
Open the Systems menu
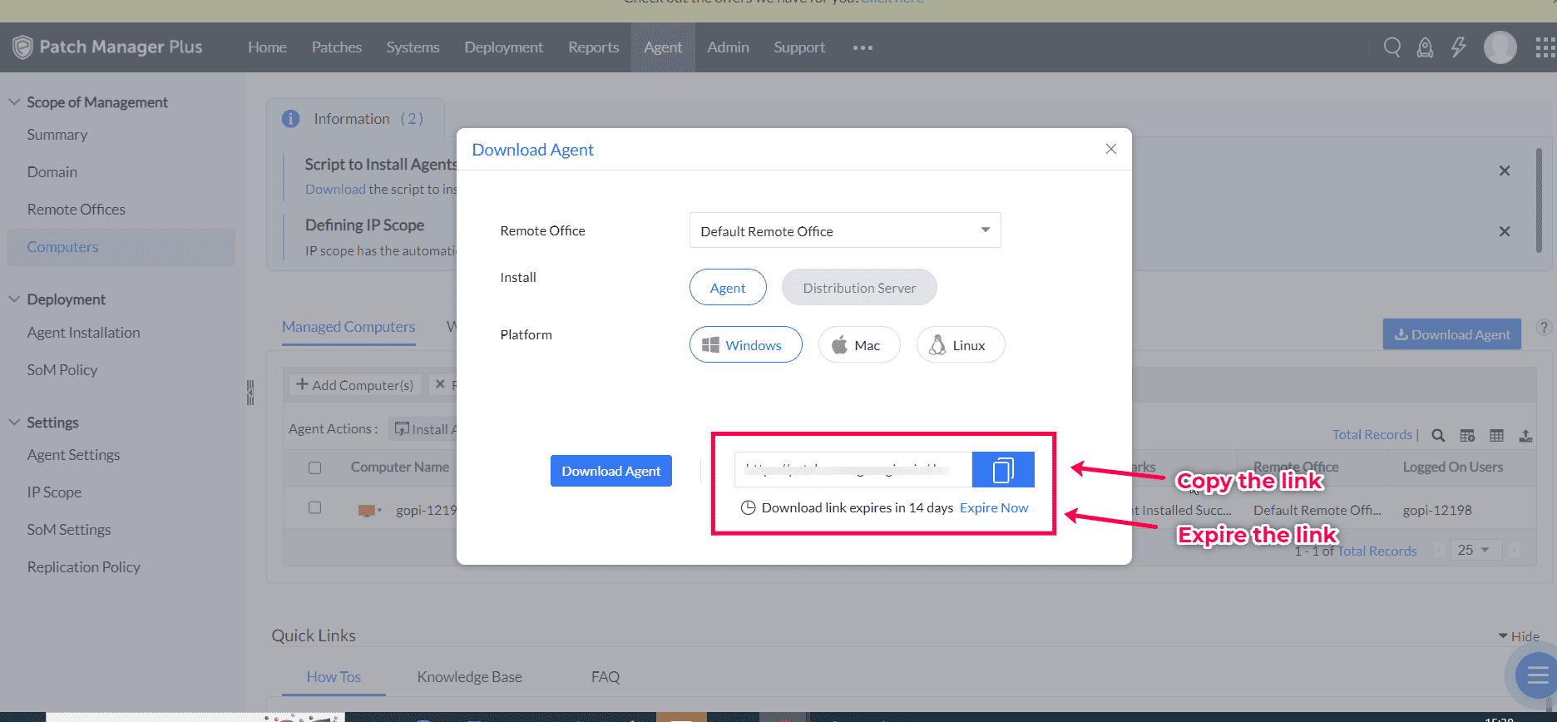pyautogui.click(x=413, y=47)
